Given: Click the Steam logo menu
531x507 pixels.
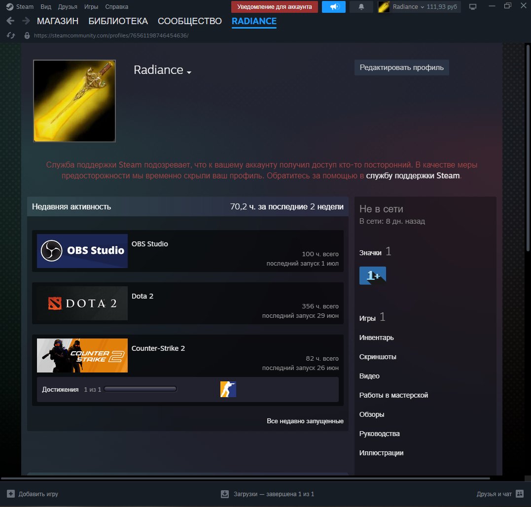Looking at the screenshot, I should click(x=20, y=7).
